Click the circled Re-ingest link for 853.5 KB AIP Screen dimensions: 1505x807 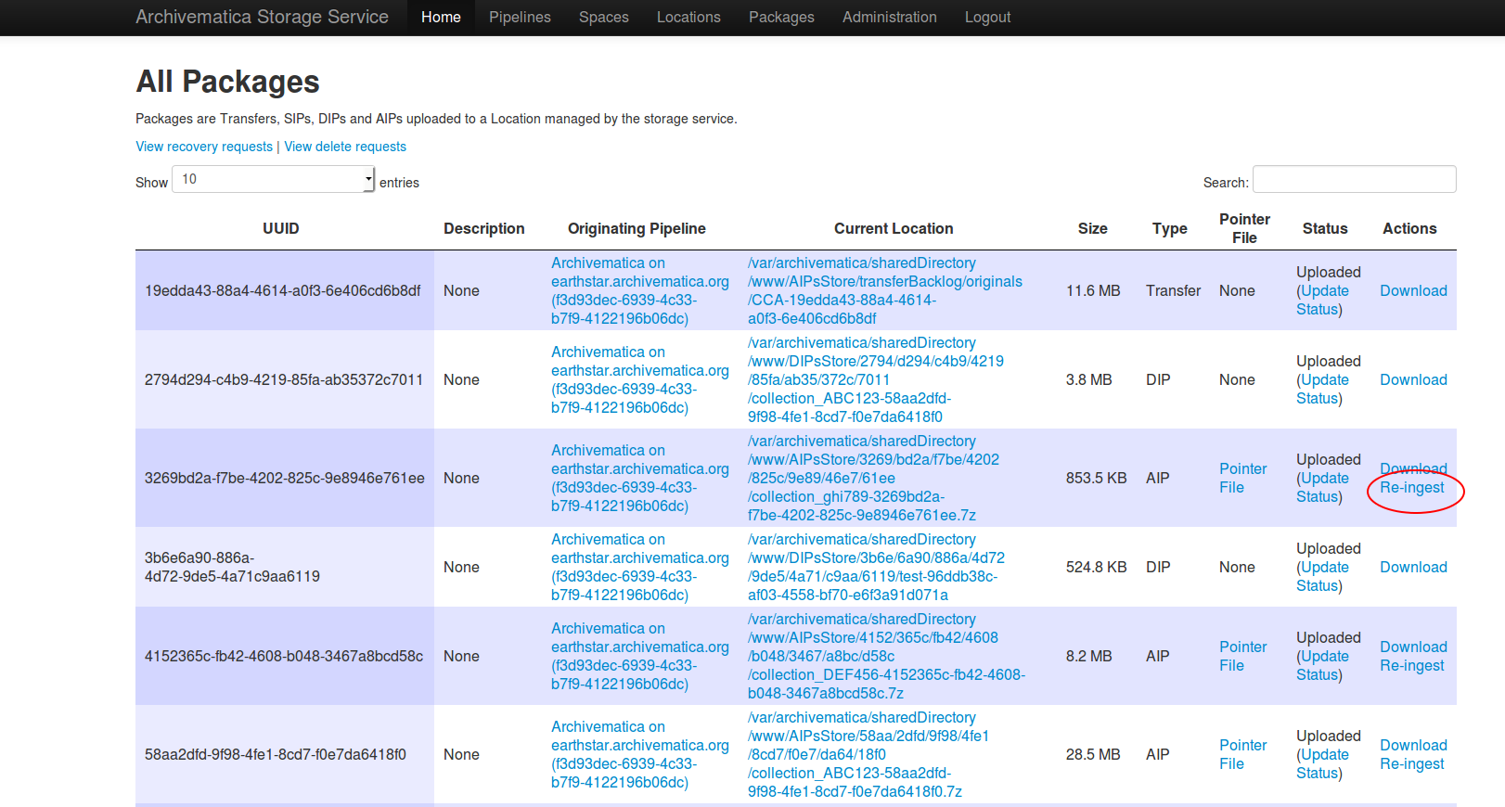pos(1411,488)
